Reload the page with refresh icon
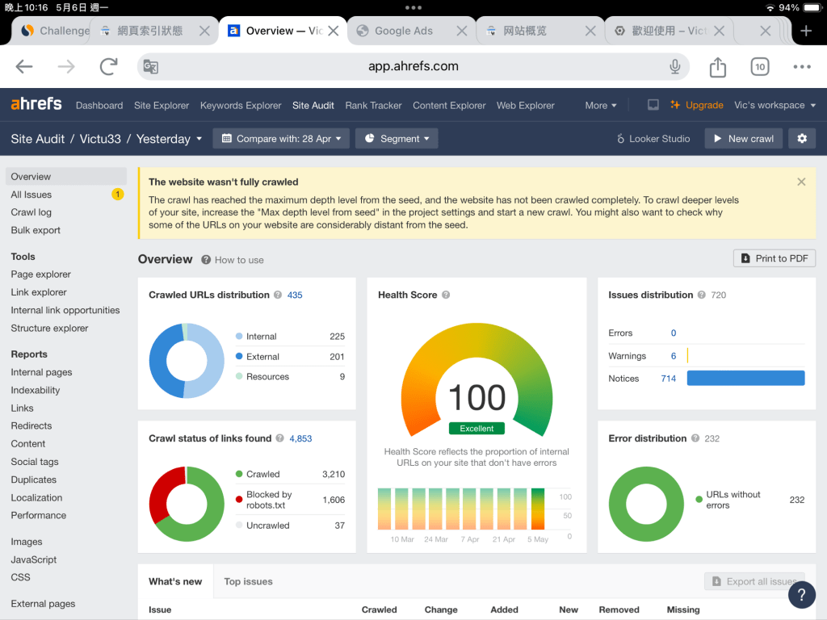Screen dimensions: 827x620 pyautogui.click(x=108, y=67)
